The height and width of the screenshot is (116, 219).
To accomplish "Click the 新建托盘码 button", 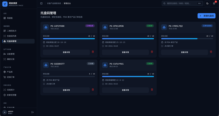I will coord(206,16).
